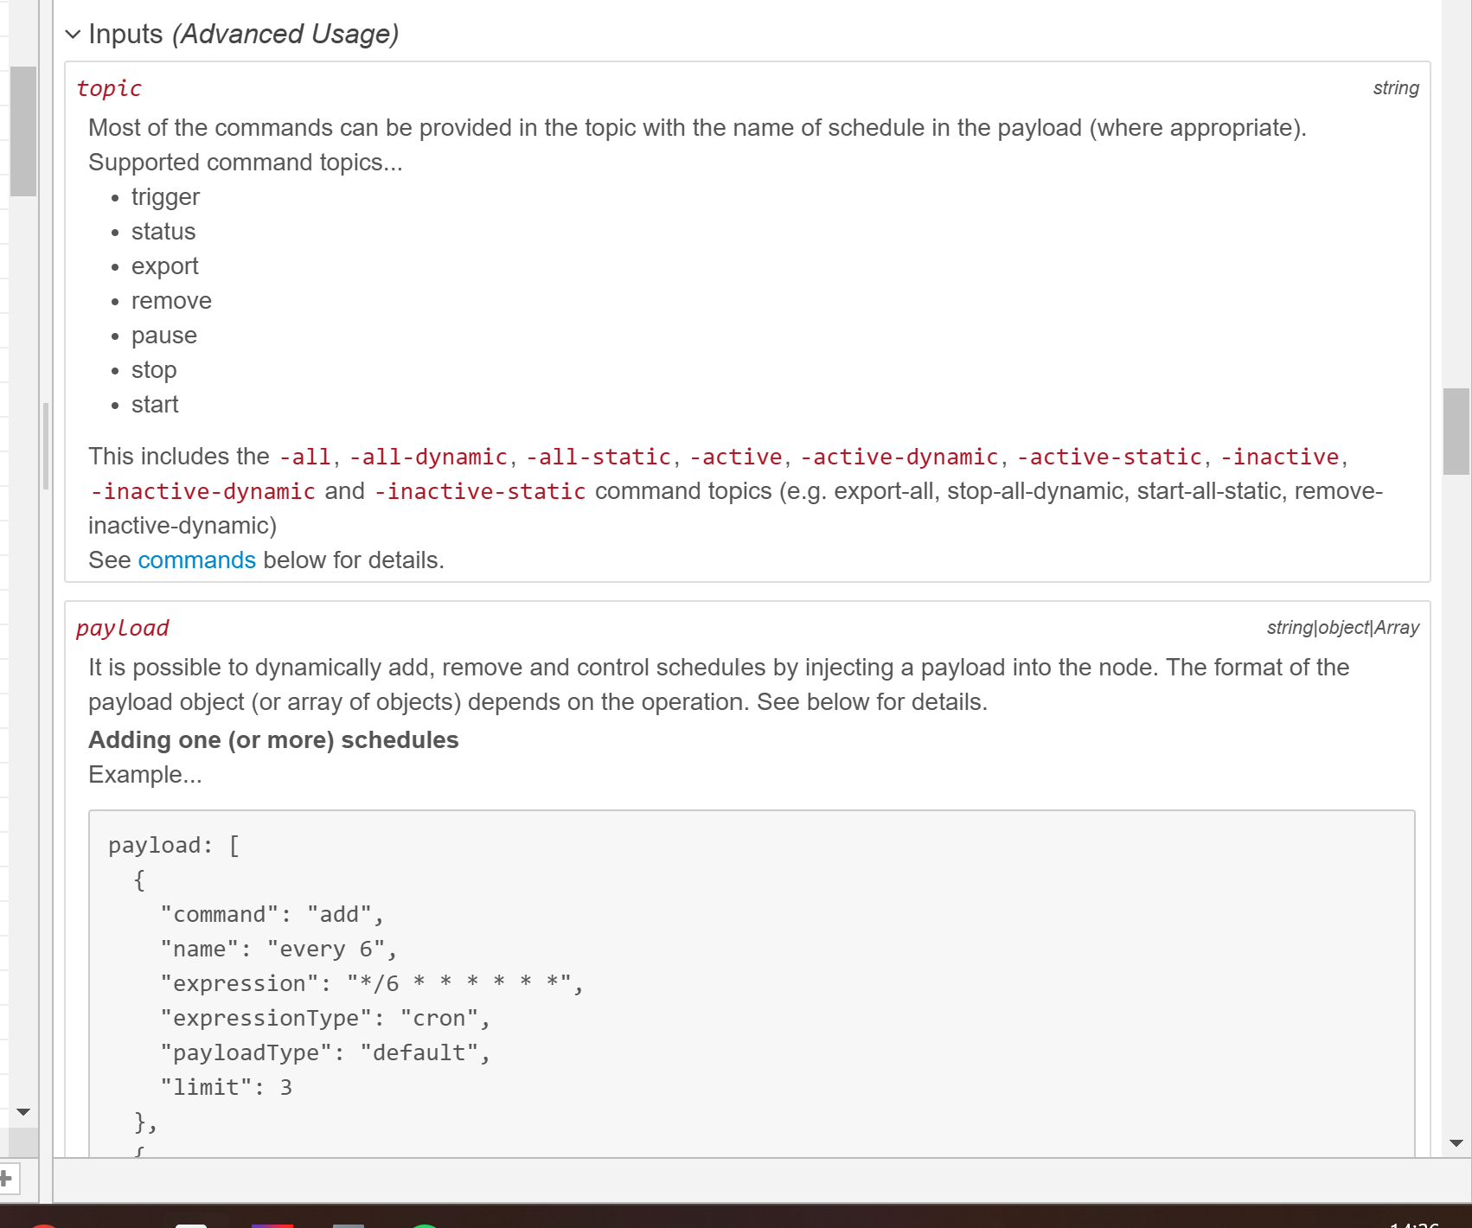Viewport: 1472px width, 1228px height.
Task: Click the '-inactive-dynamic' code term
Action: pos(203,491)
